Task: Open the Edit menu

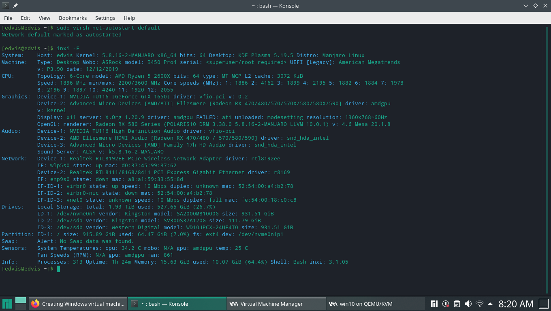Action: 26,18
